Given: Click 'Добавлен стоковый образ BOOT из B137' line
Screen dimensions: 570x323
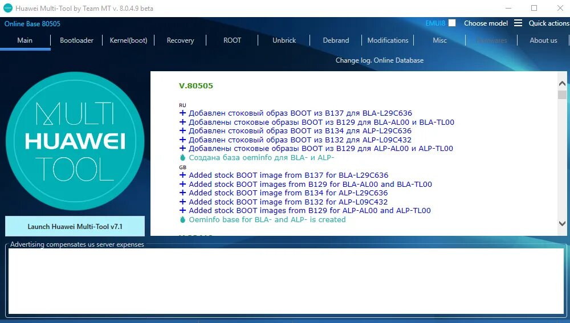Looking at the screenshot, I should coord(300,113).
